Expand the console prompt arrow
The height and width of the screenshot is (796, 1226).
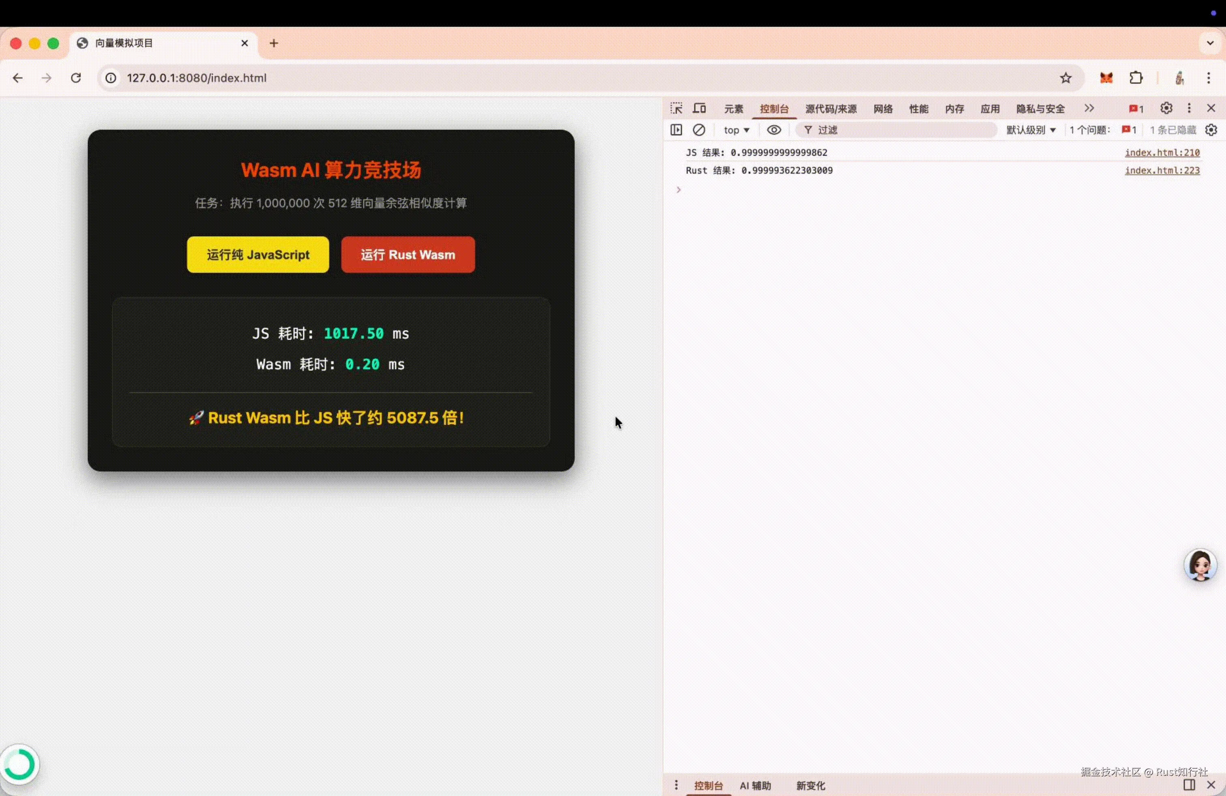[x=678, y=189]
